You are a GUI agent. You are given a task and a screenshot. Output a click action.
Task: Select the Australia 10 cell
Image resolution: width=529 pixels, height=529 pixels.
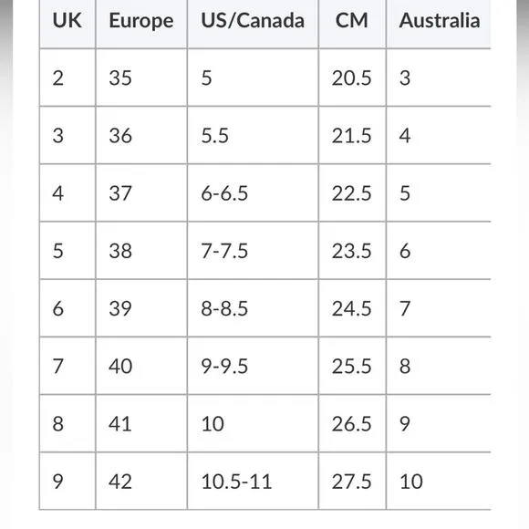click(439, 481)
